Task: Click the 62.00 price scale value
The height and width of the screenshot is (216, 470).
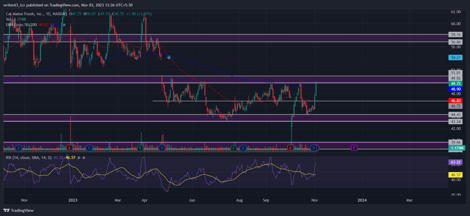Action: (x=456, y=11)
